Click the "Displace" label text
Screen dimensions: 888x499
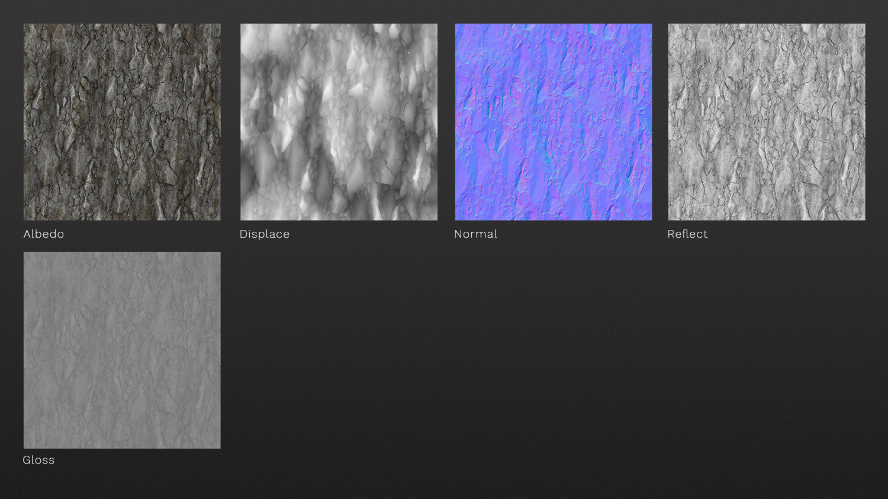pos(265,234)
